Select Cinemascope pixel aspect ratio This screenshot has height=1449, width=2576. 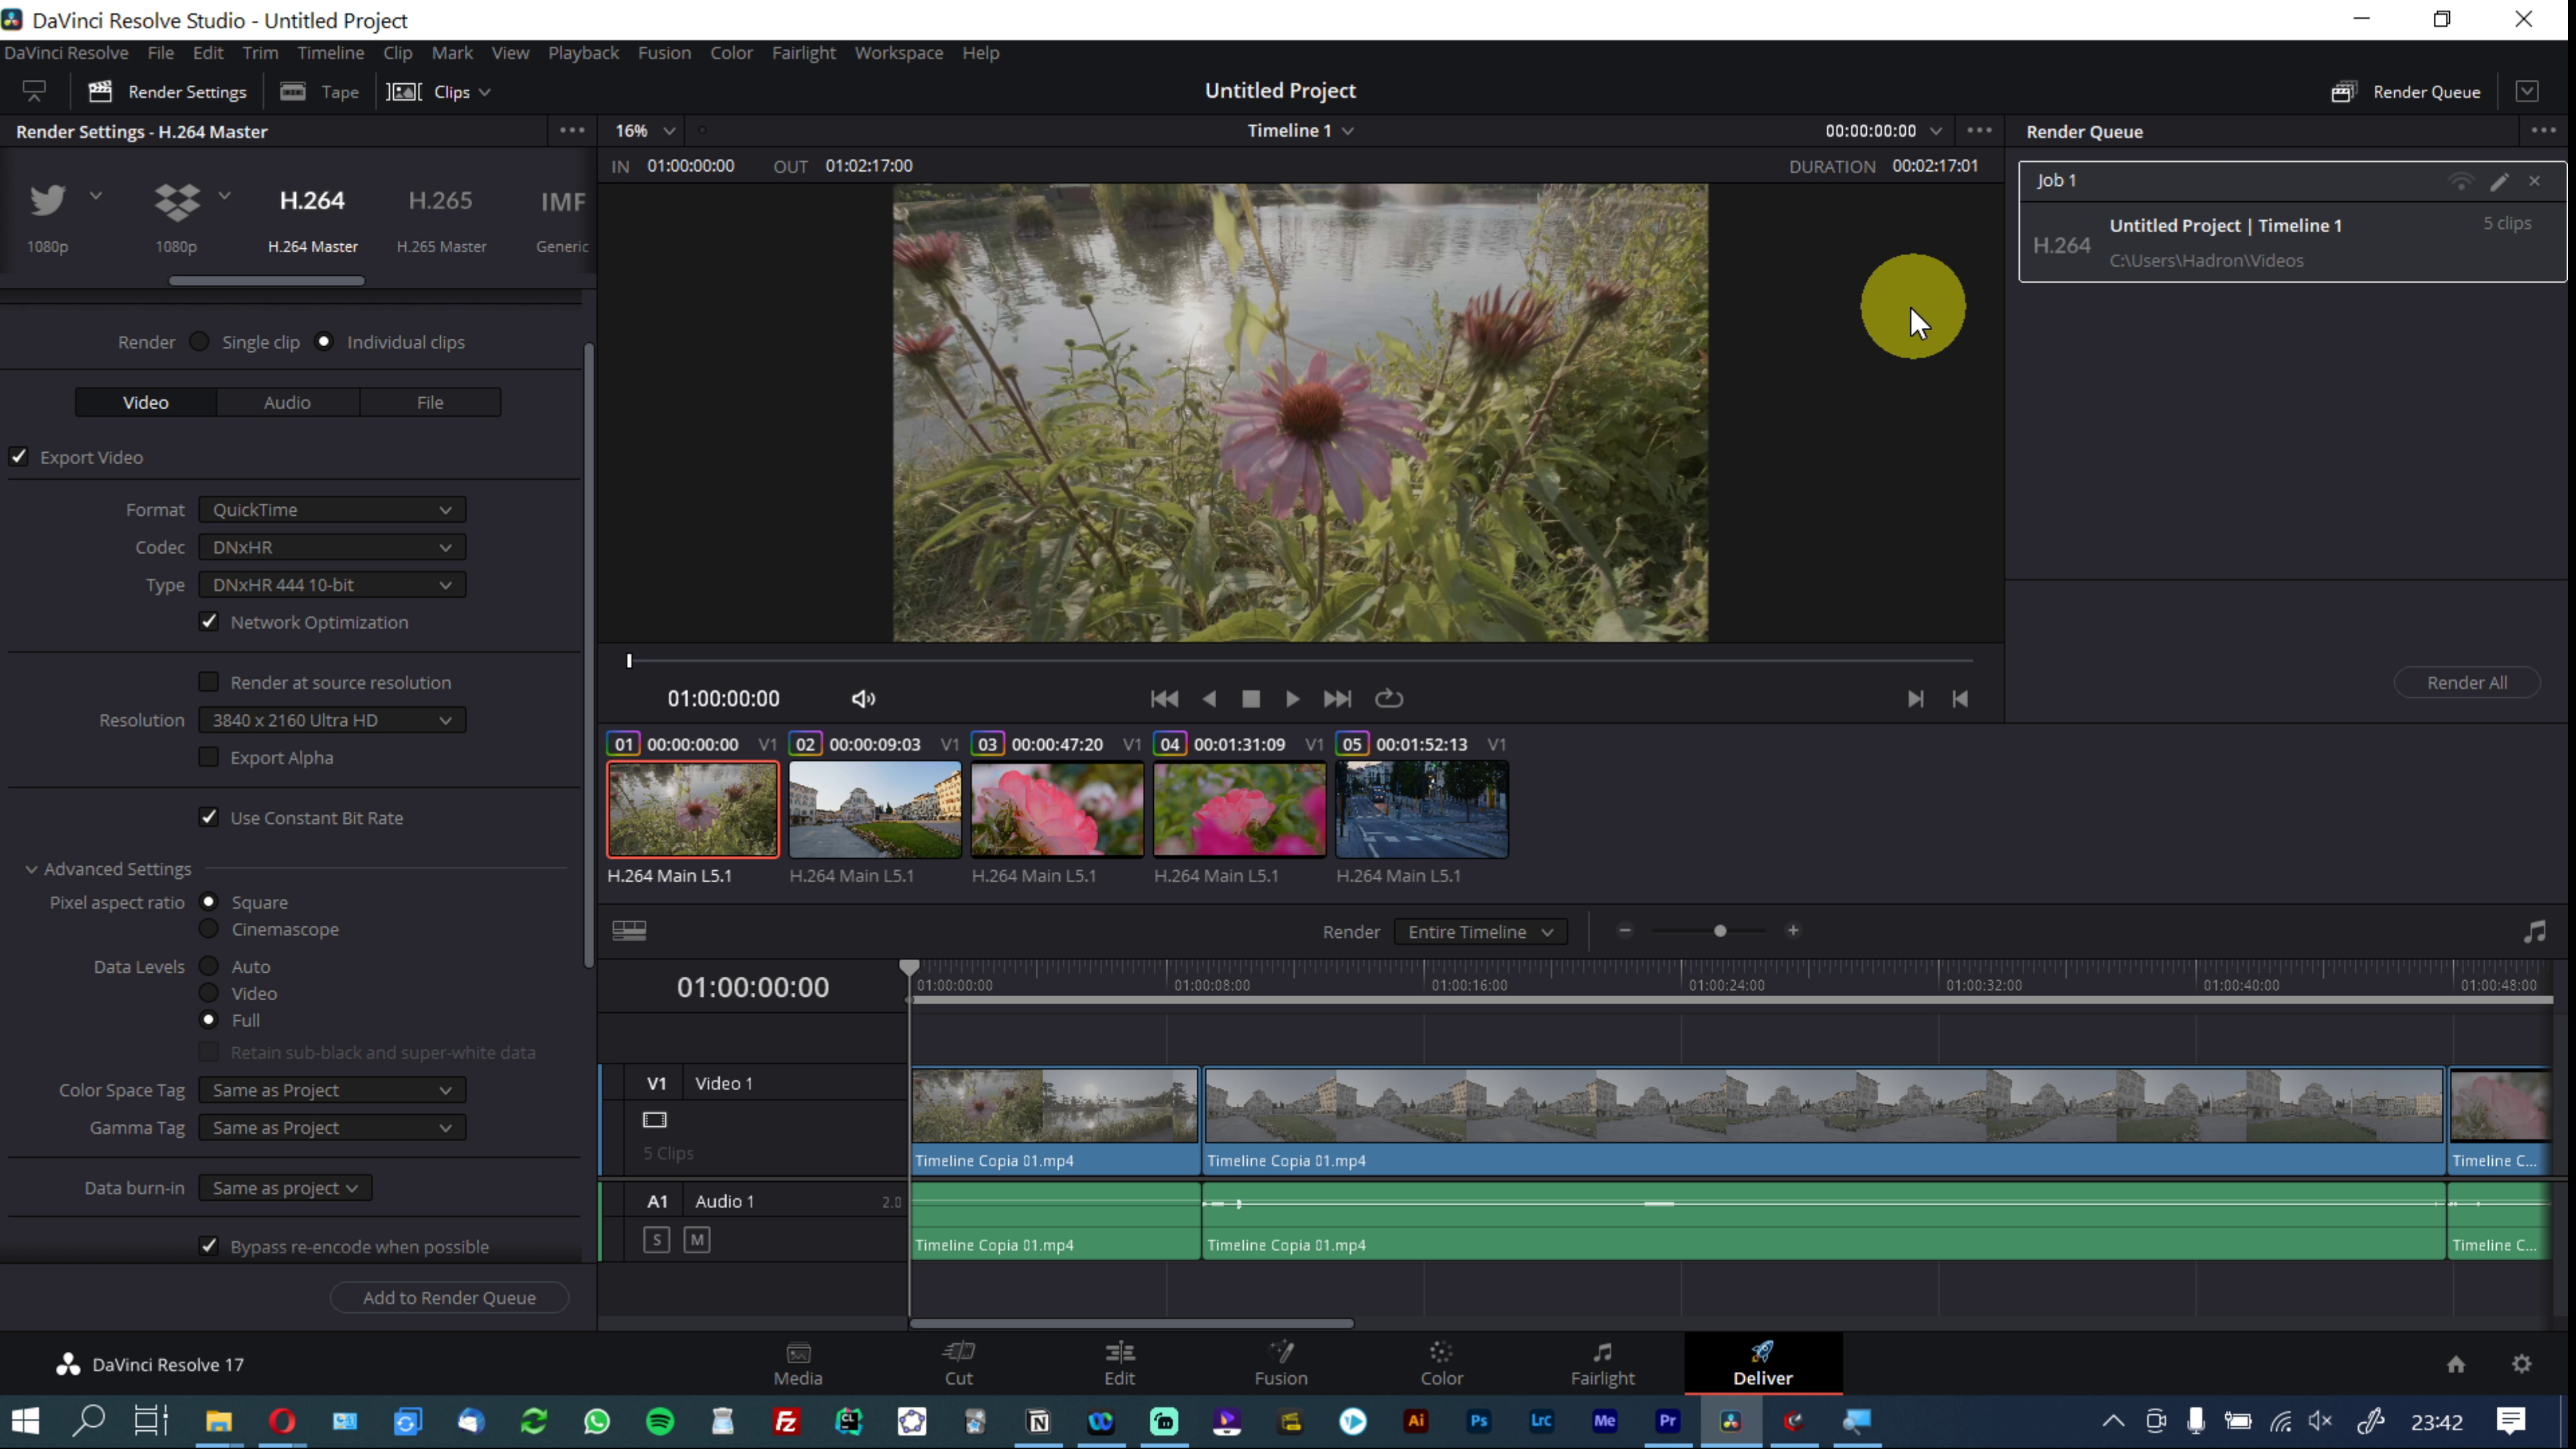coord(208,929)
